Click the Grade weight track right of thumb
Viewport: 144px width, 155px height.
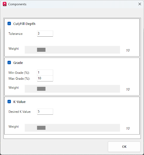(x=83, y=89)
